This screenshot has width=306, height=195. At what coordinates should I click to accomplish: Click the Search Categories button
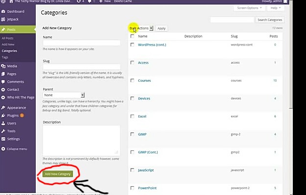click(270, 20)
